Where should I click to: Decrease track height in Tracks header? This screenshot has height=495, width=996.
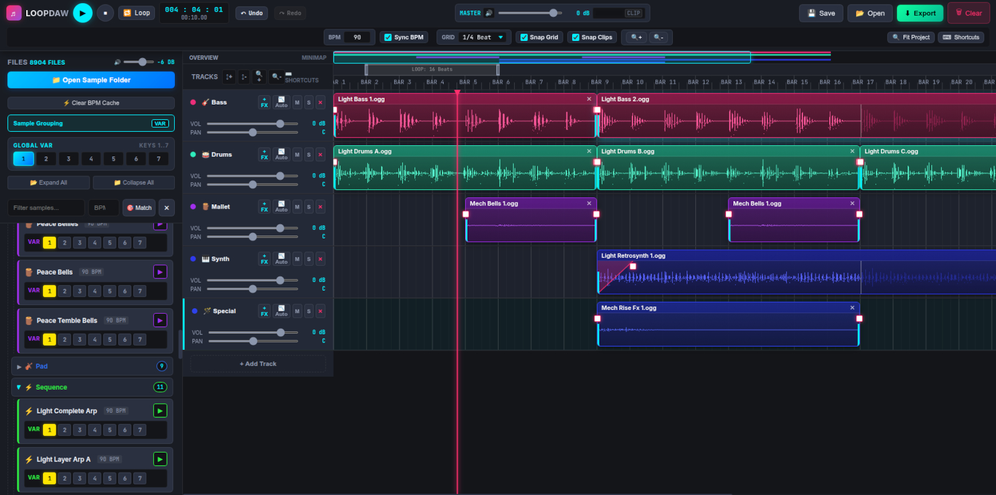(244, 77)
